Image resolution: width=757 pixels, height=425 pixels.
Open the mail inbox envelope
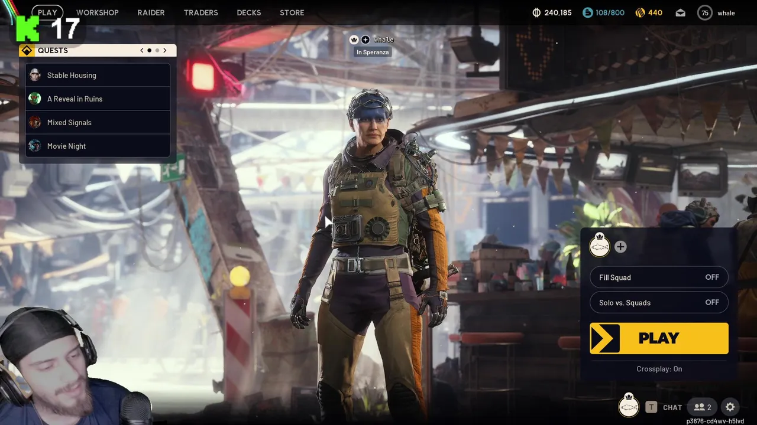pyautogui.click(x=681, y=12)
